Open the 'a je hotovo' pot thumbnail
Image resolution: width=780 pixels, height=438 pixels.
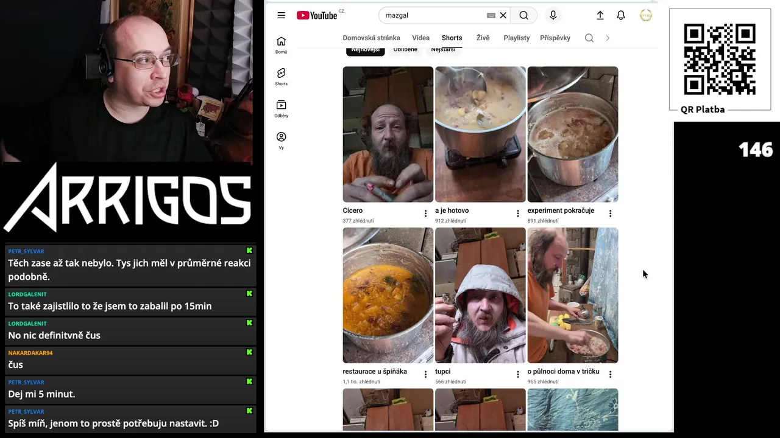click(480, 134)
